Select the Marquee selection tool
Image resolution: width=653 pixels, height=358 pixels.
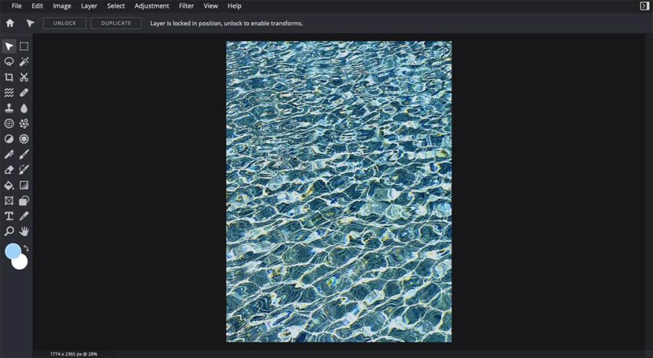(24, 47)
